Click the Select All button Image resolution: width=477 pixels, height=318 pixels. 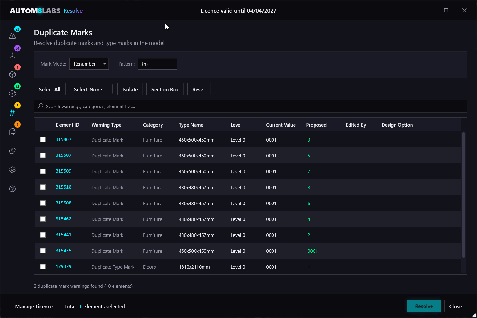point(50,89)
